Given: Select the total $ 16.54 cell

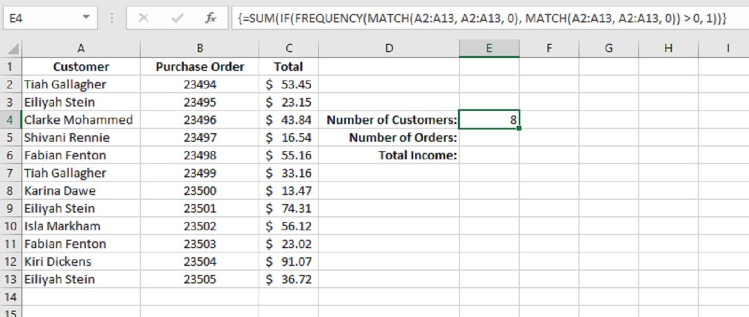Looking at the screenshot, I should [x=288, y=137].
